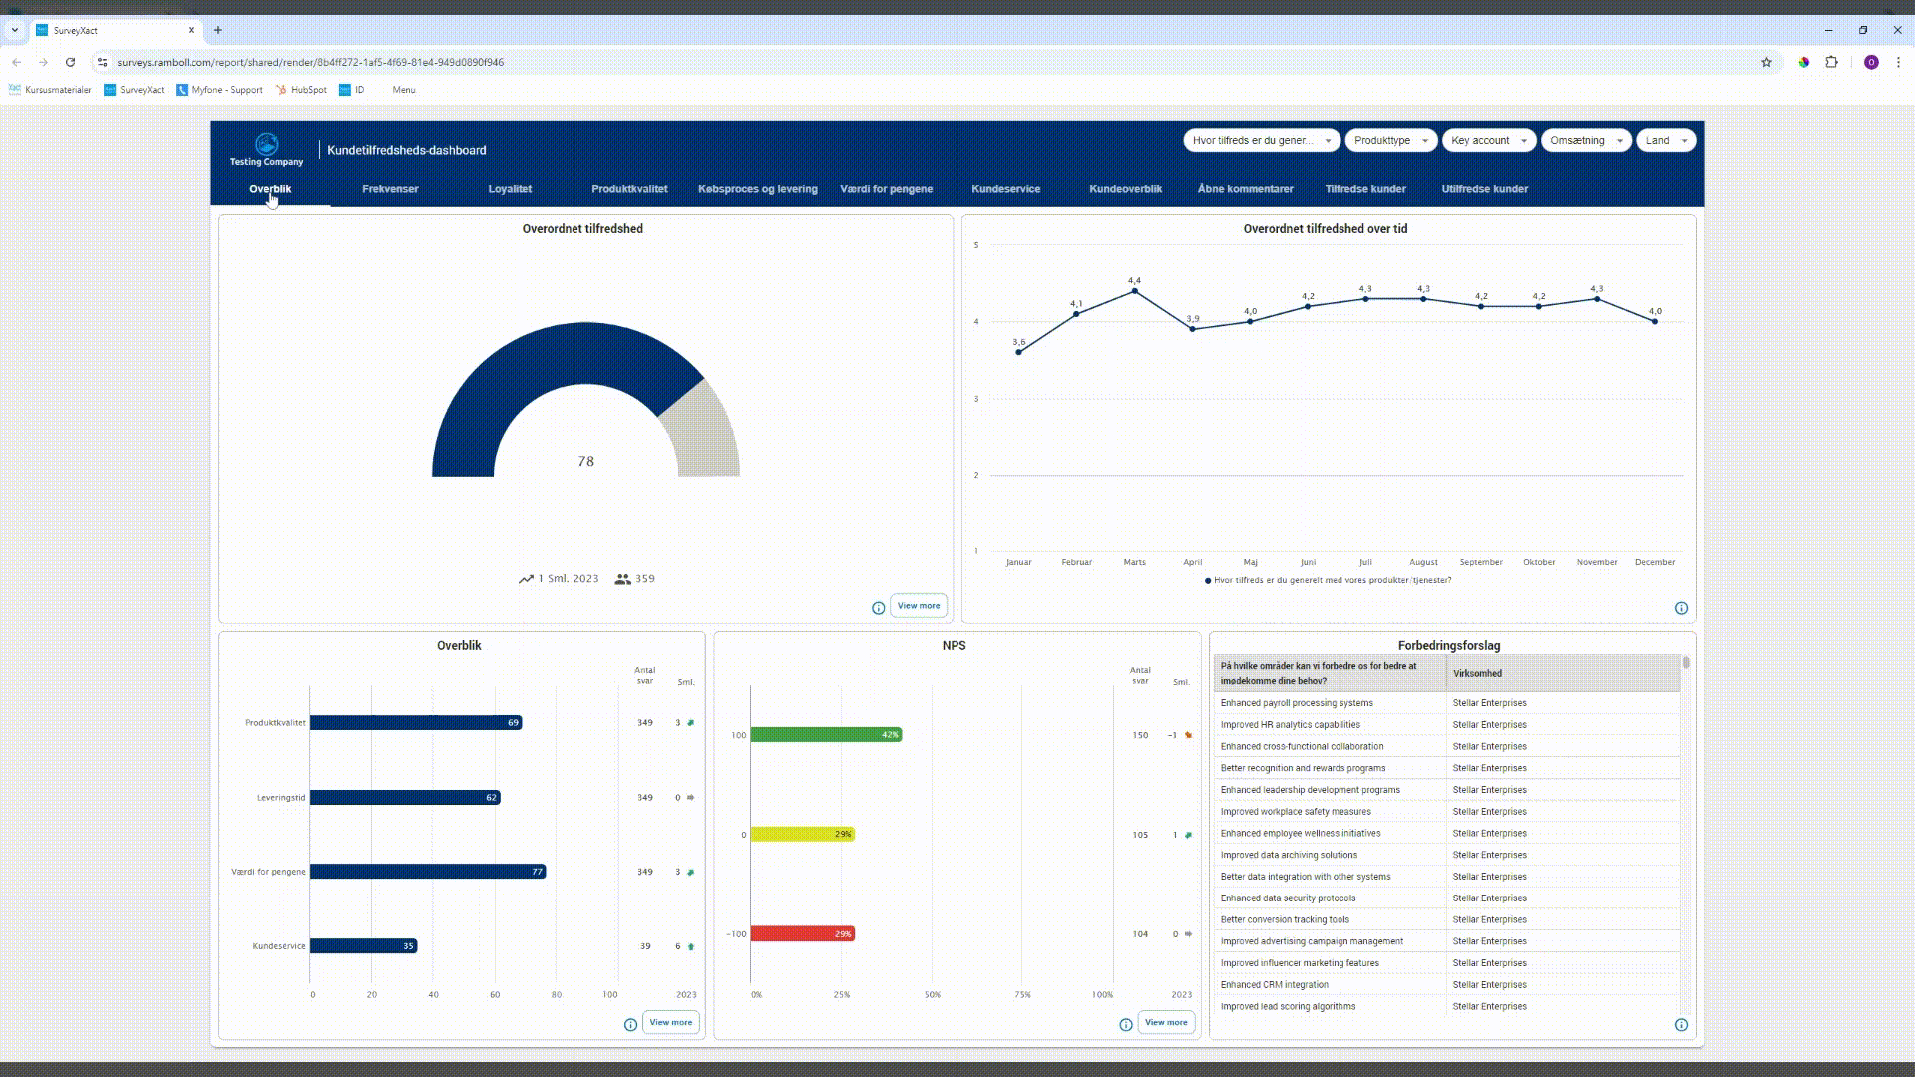Click the browser address bar URL
This screenshot has width=1915, height=1077.
click(310, 62)
